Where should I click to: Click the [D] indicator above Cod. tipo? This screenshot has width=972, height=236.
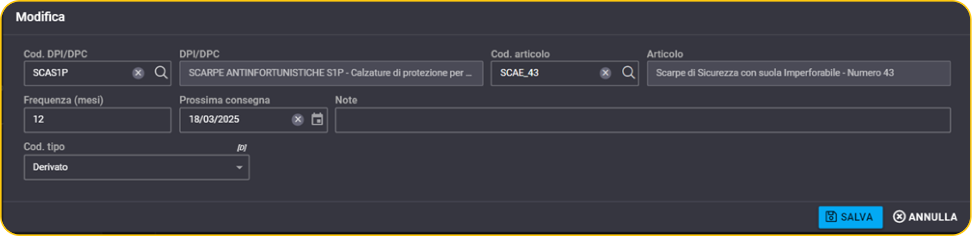click(241, 147)
